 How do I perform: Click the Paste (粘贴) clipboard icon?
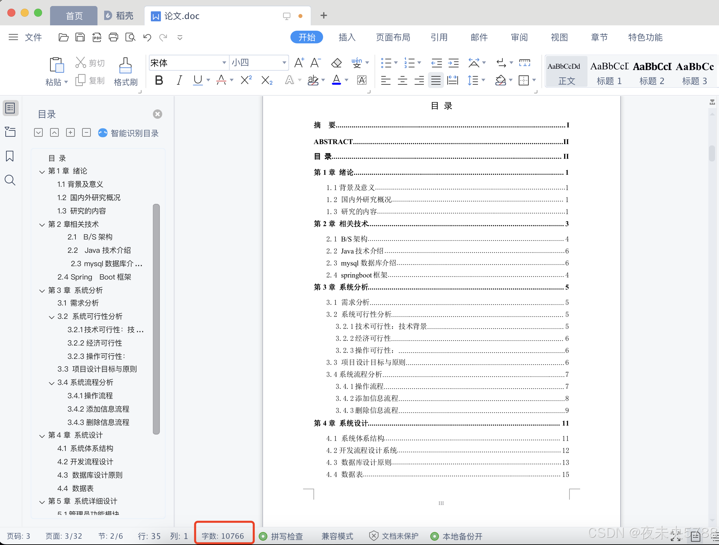click(56, 65)
